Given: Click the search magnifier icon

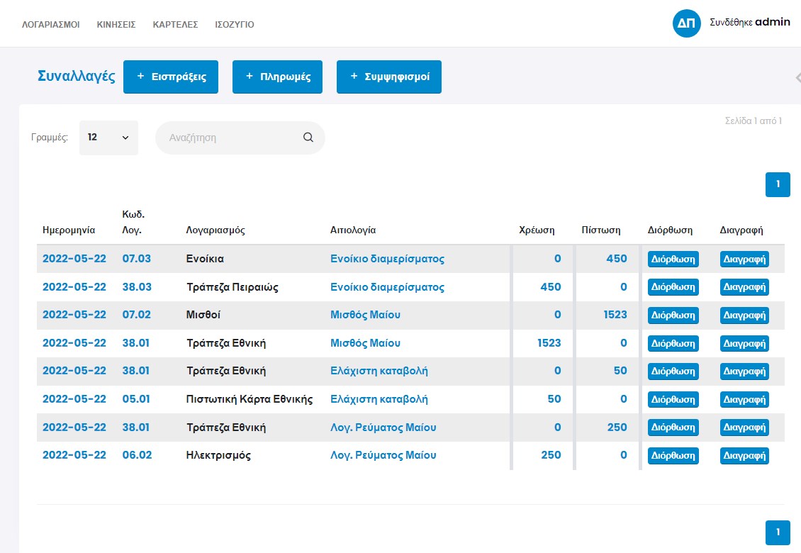Looking at the screenshot, I should point(308,138).
